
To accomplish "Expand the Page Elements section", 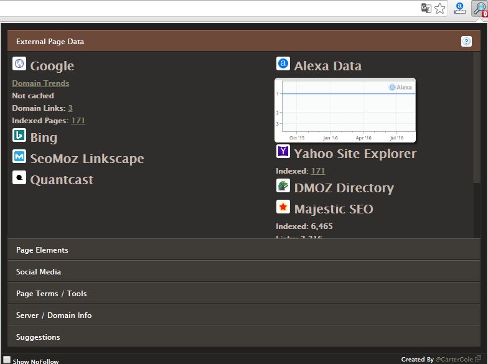I will (x=244, y=250).
